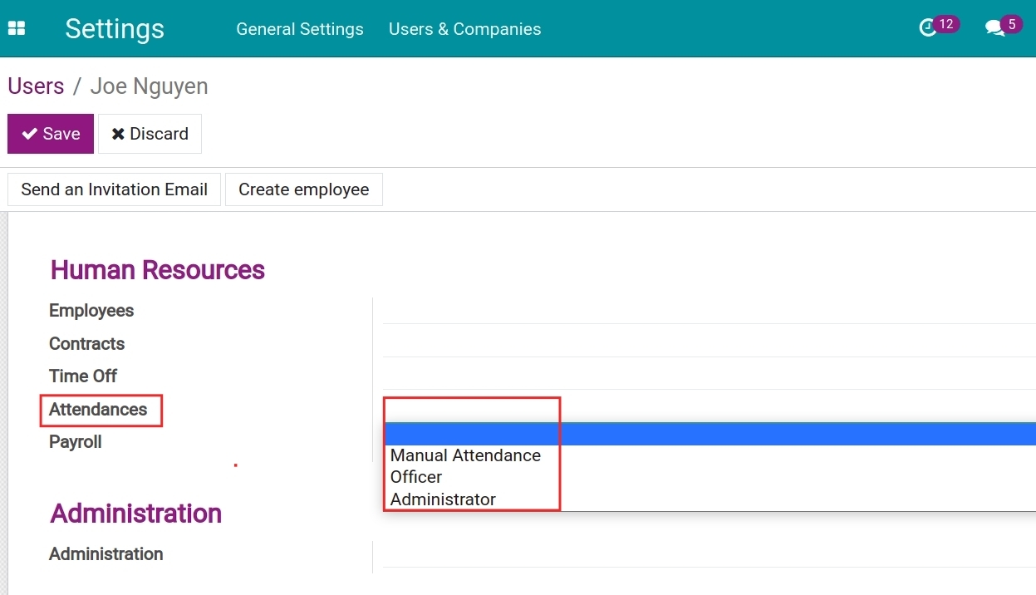The height and width of the screenshot is (595, 1036).
Task: Expand the Time Off access dropdown
Action: point(706,376)
